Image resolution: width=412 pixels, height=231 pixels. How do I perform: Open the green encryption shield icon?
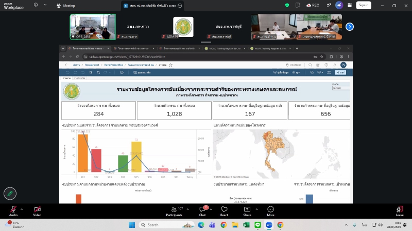point(287,5)
